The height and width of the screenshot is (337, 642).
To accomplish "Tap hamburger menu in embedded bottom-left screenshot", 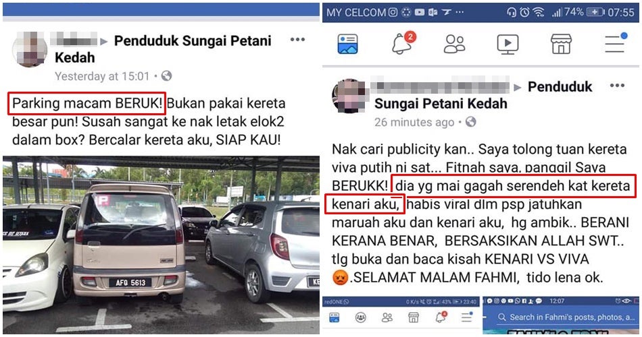I will click(x=467, y=317).
